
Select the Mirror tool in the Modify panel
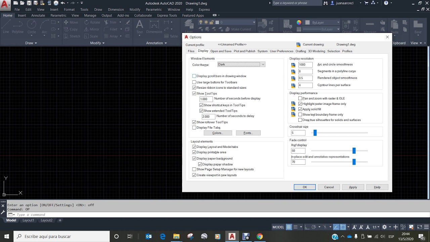click(x=92, y=29)
